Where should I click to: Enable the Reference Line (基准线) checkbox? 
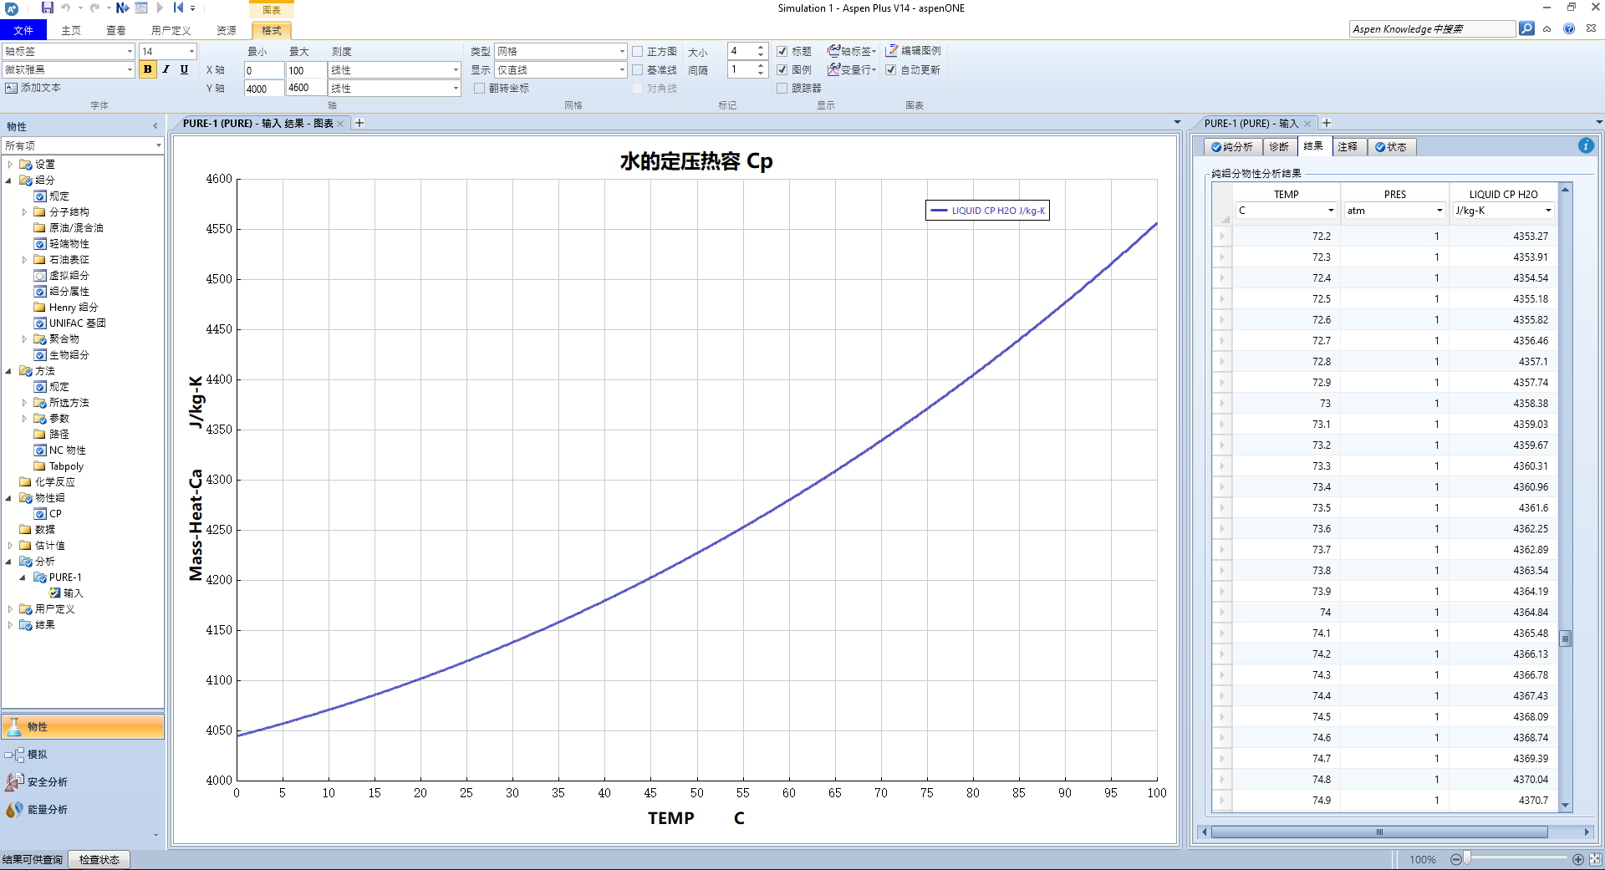(638, 69)
